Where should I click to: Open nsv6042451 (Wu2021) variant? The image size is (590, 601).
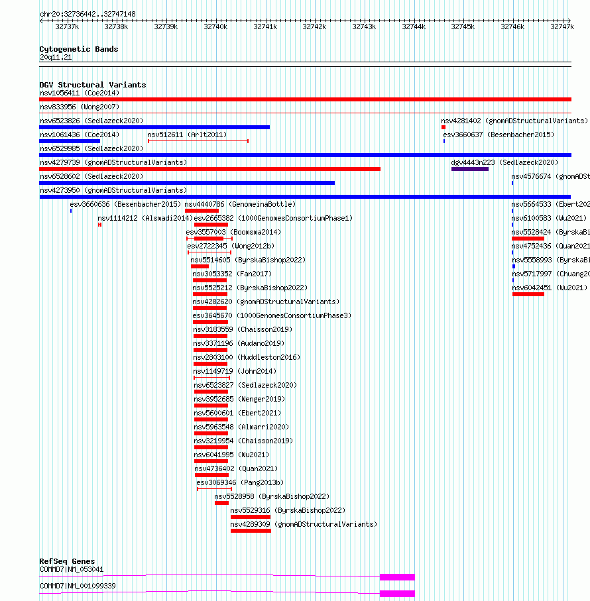click(550, 288)
